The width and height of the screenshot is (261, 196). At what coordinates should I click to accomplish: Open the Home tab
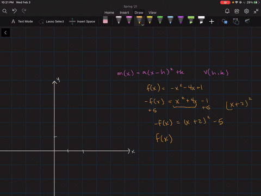coord(109,13)
